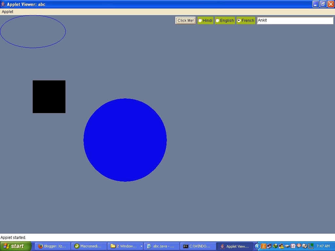The image size is (335, 251).
Task: Open the green download manager tray icon
Action: [x=275, y=246]
